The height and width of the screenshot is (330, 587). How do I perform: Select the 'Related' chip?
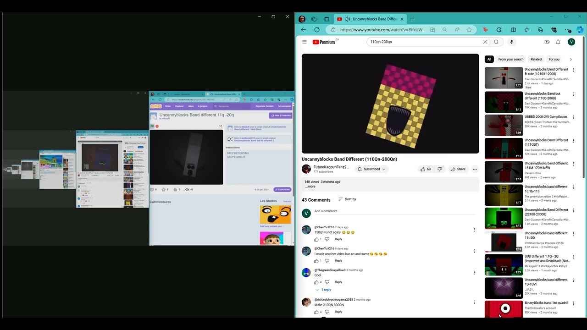coord(536,59)
